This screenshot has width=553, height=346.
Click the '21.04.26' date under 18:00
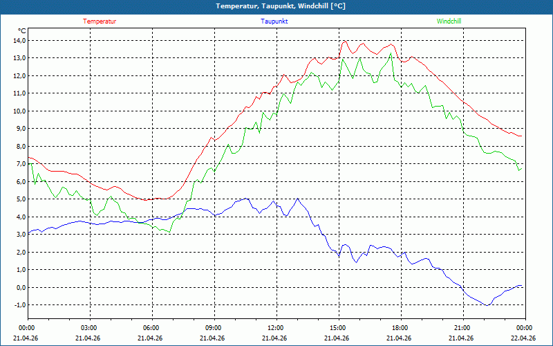(399, 338)
